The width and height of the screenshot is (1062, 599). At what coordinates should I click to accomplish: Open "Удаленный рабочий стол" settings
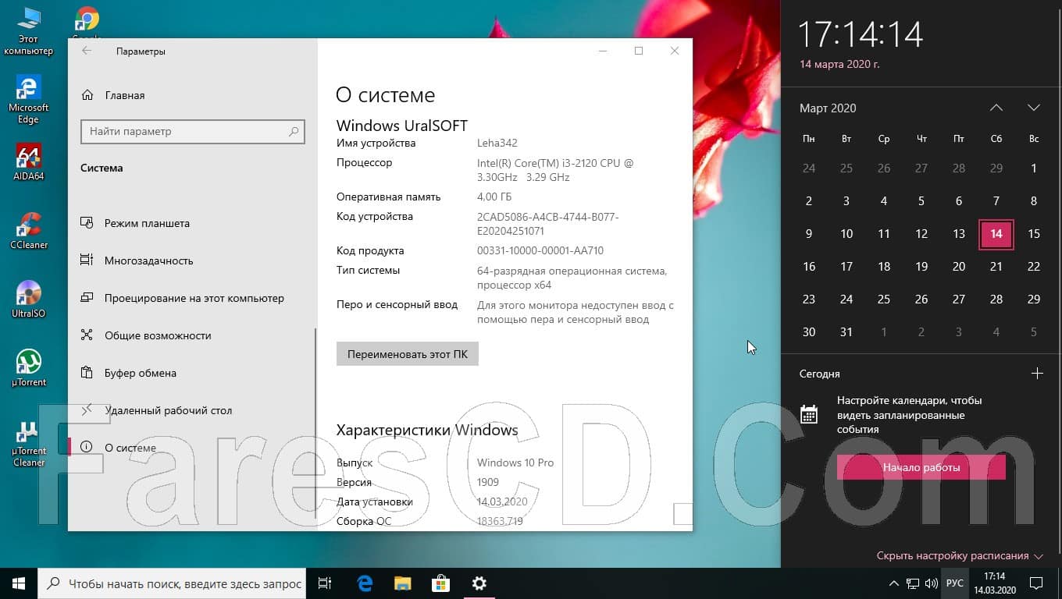(x=192, y=410)
